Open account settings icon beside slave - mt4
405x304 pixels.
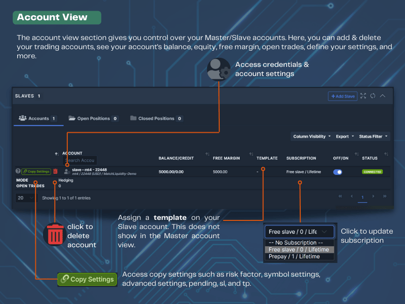pyautogui.click(x=67, y=172)
